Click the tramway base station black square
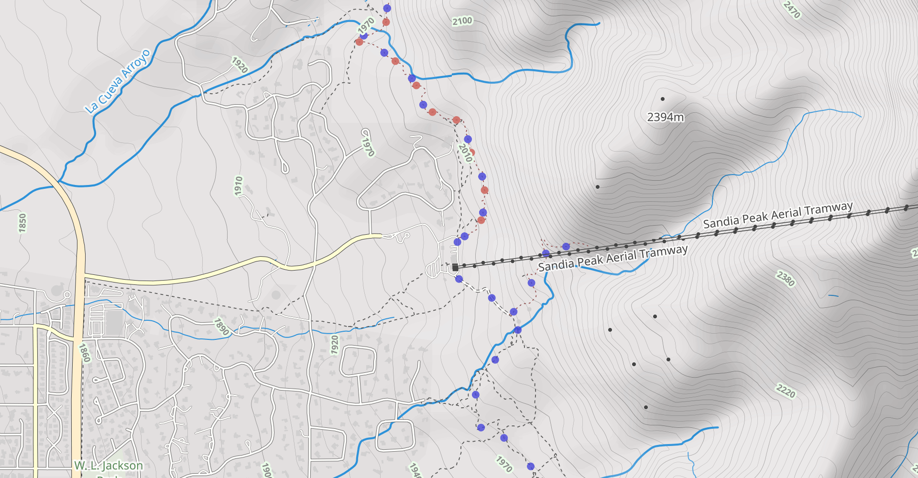Image resolution: width=918 pixels, height=478 pixels. [455, 267]
